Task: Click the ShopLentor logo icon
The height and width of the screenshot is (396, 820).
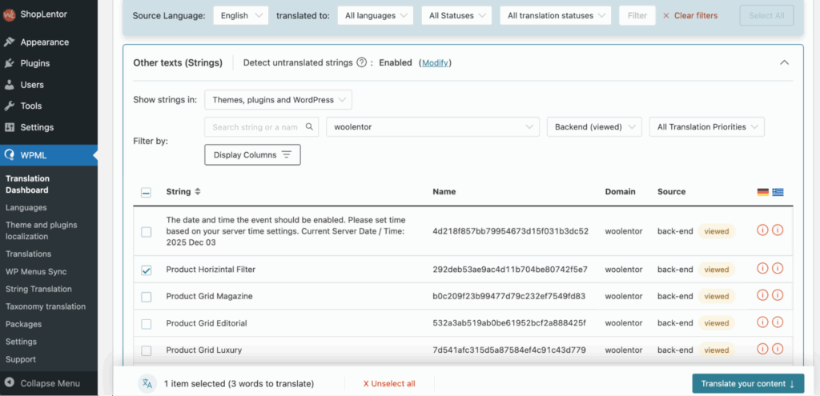Action: 9,14
